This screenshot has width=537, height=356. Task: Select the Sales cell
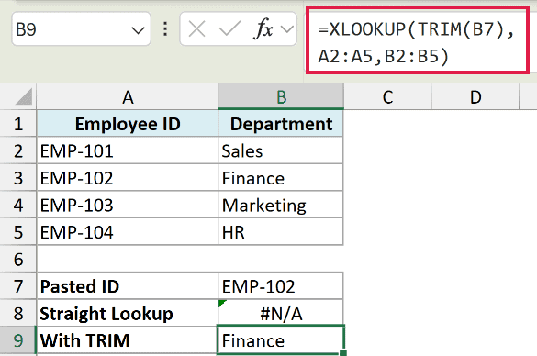pyautogui.click(x=281, y=150)
